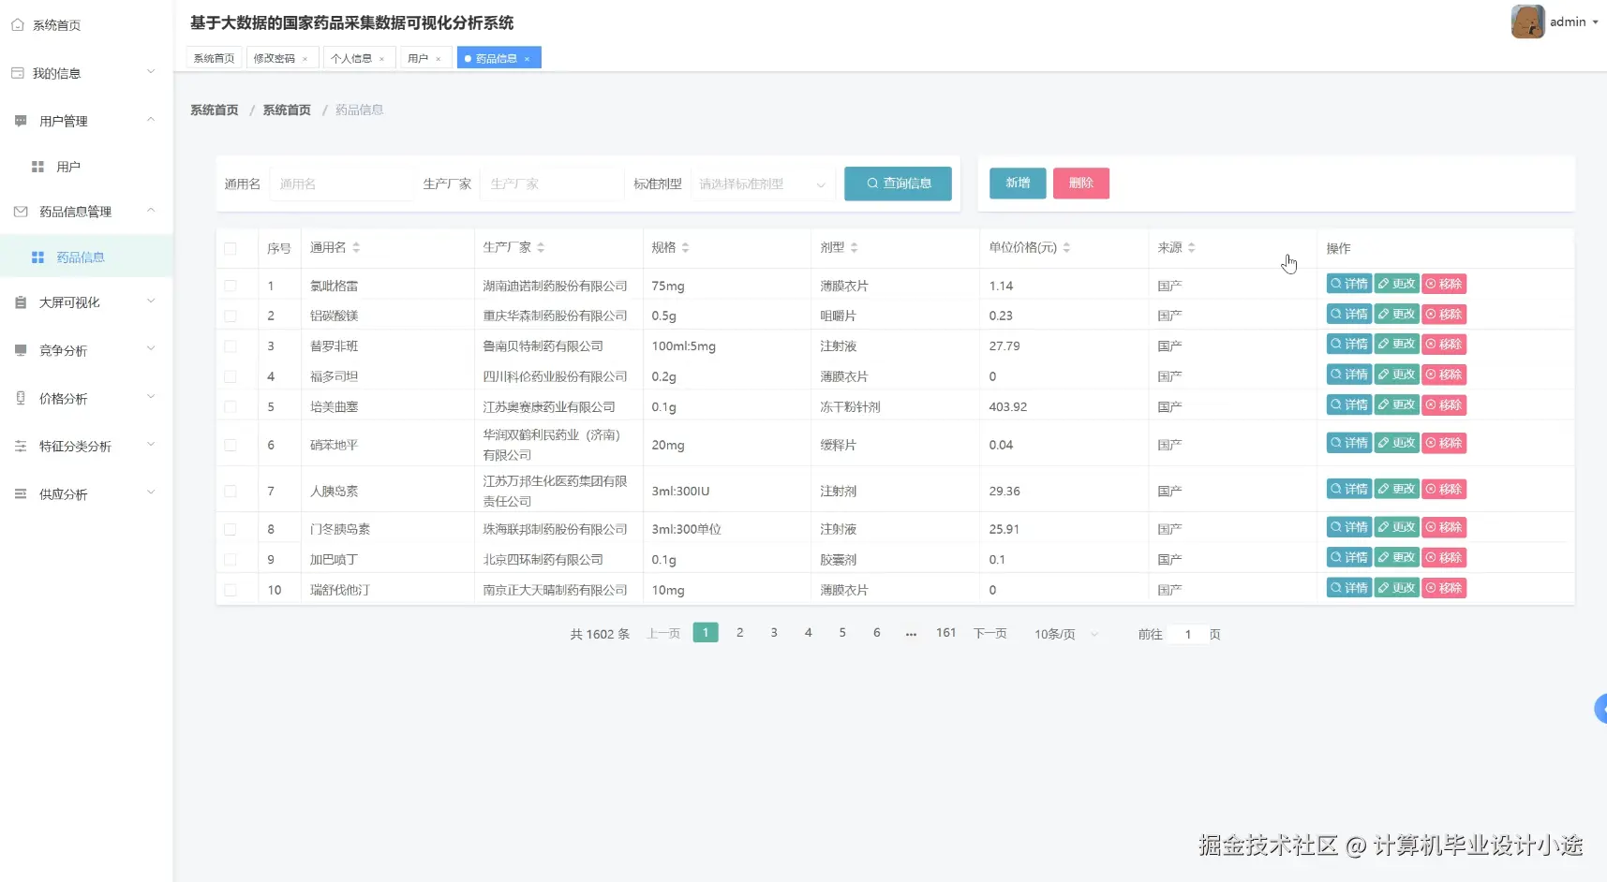Screen dimensions: 1607x882
Task: Switch to the 修改密码 tab
Action: point(275,57)
